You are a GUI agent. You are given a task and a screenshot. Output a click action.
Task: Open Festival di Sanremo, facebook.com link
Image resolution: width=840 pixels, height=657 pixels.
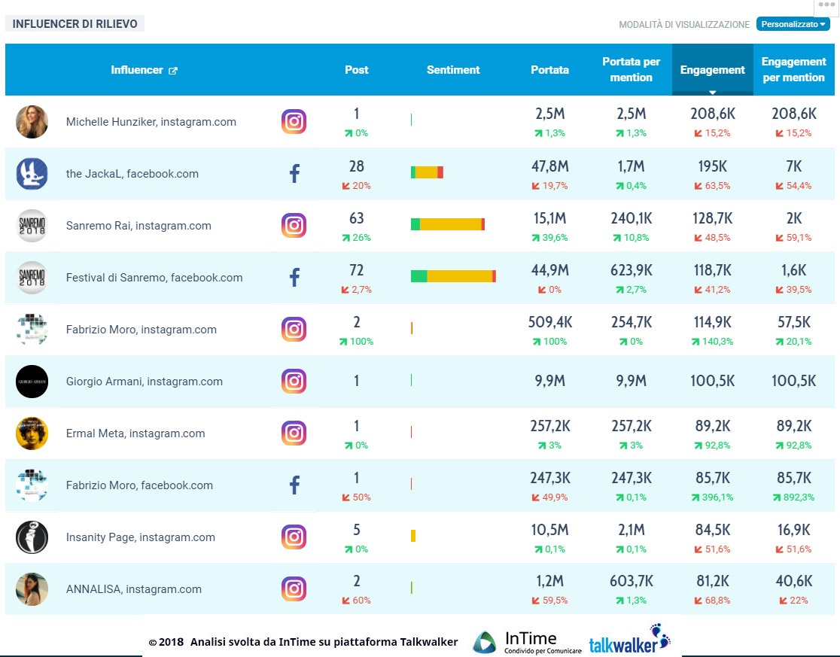pos(154,278)
